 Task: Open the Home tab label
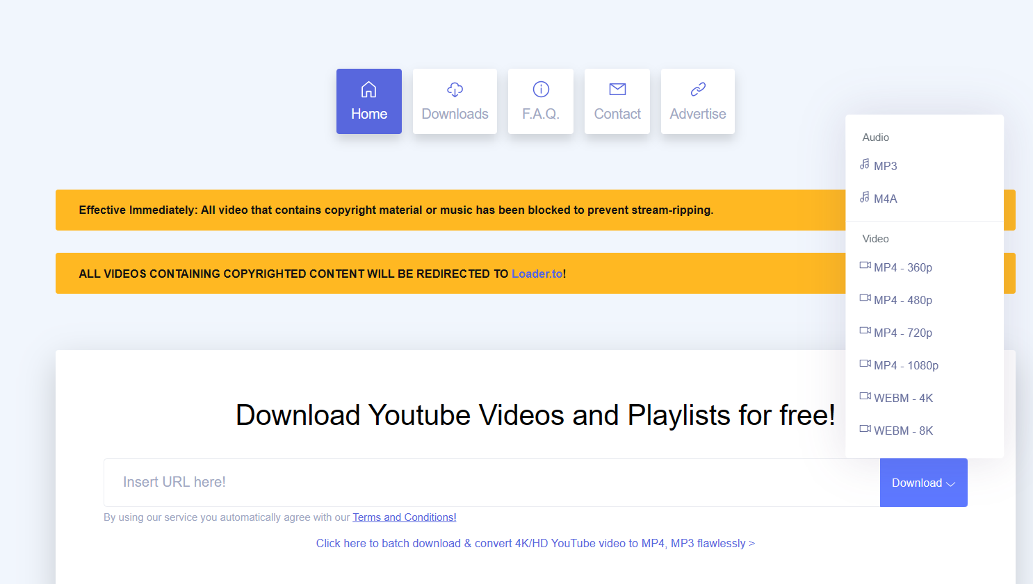pos(369,114)
